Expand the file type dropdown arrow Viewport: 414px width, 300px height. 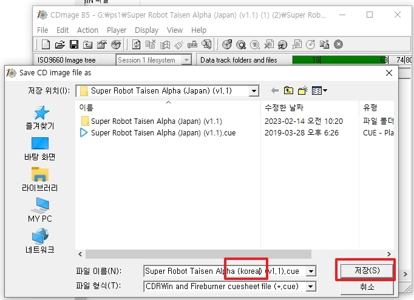click(x=311, y=287)
